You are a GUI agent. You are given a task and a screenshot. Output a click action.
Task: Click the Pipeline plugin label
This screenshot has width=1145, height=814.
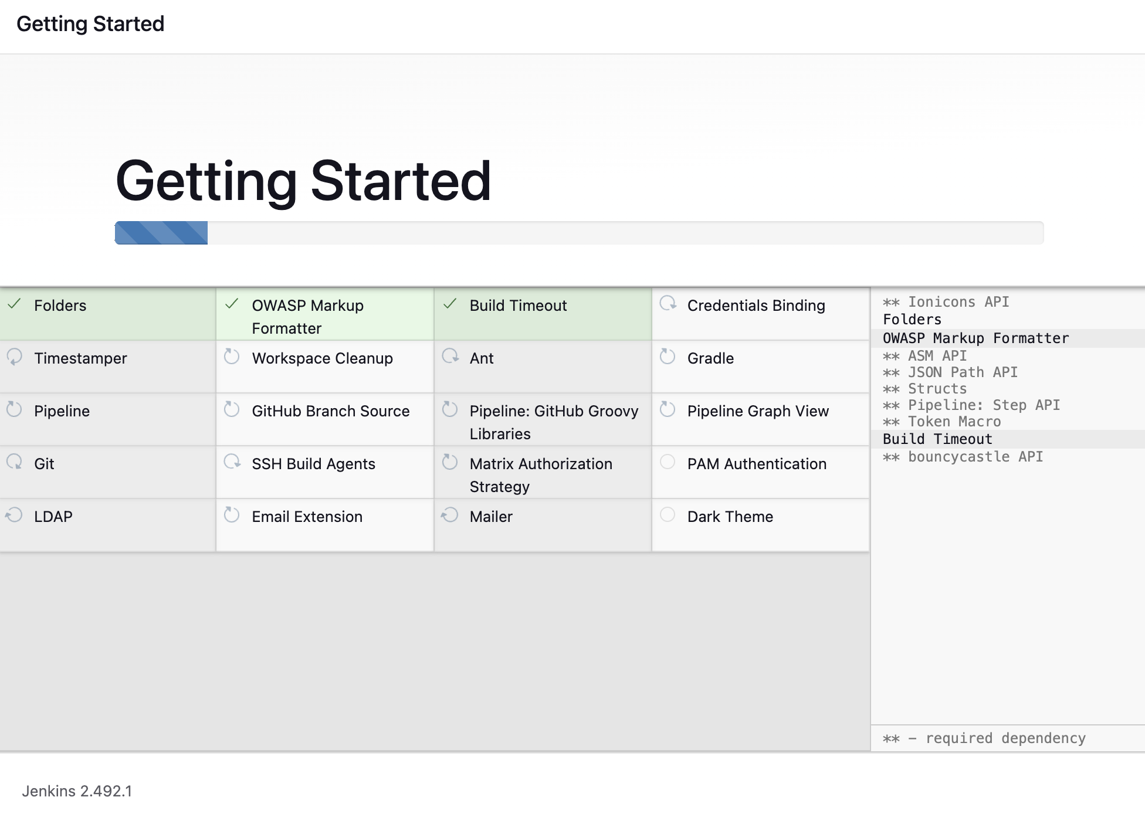tap(62, 411)
